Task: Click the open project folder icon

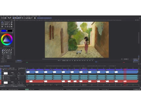Action: tap(4, 18)
